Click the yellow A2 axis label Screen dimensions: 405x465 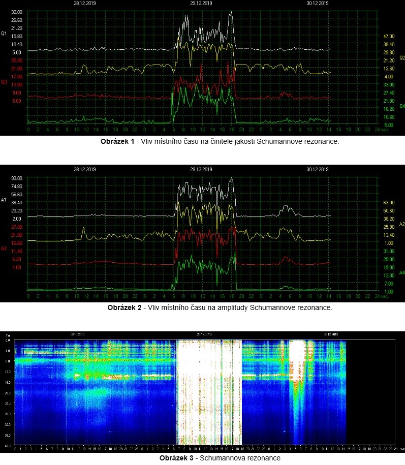pyautogui.click(x=401, y=224)
